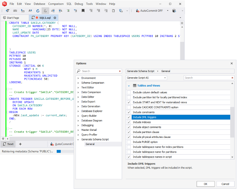Click the OK button
This screenshot has width=237, height=189.
pos(205,184)
